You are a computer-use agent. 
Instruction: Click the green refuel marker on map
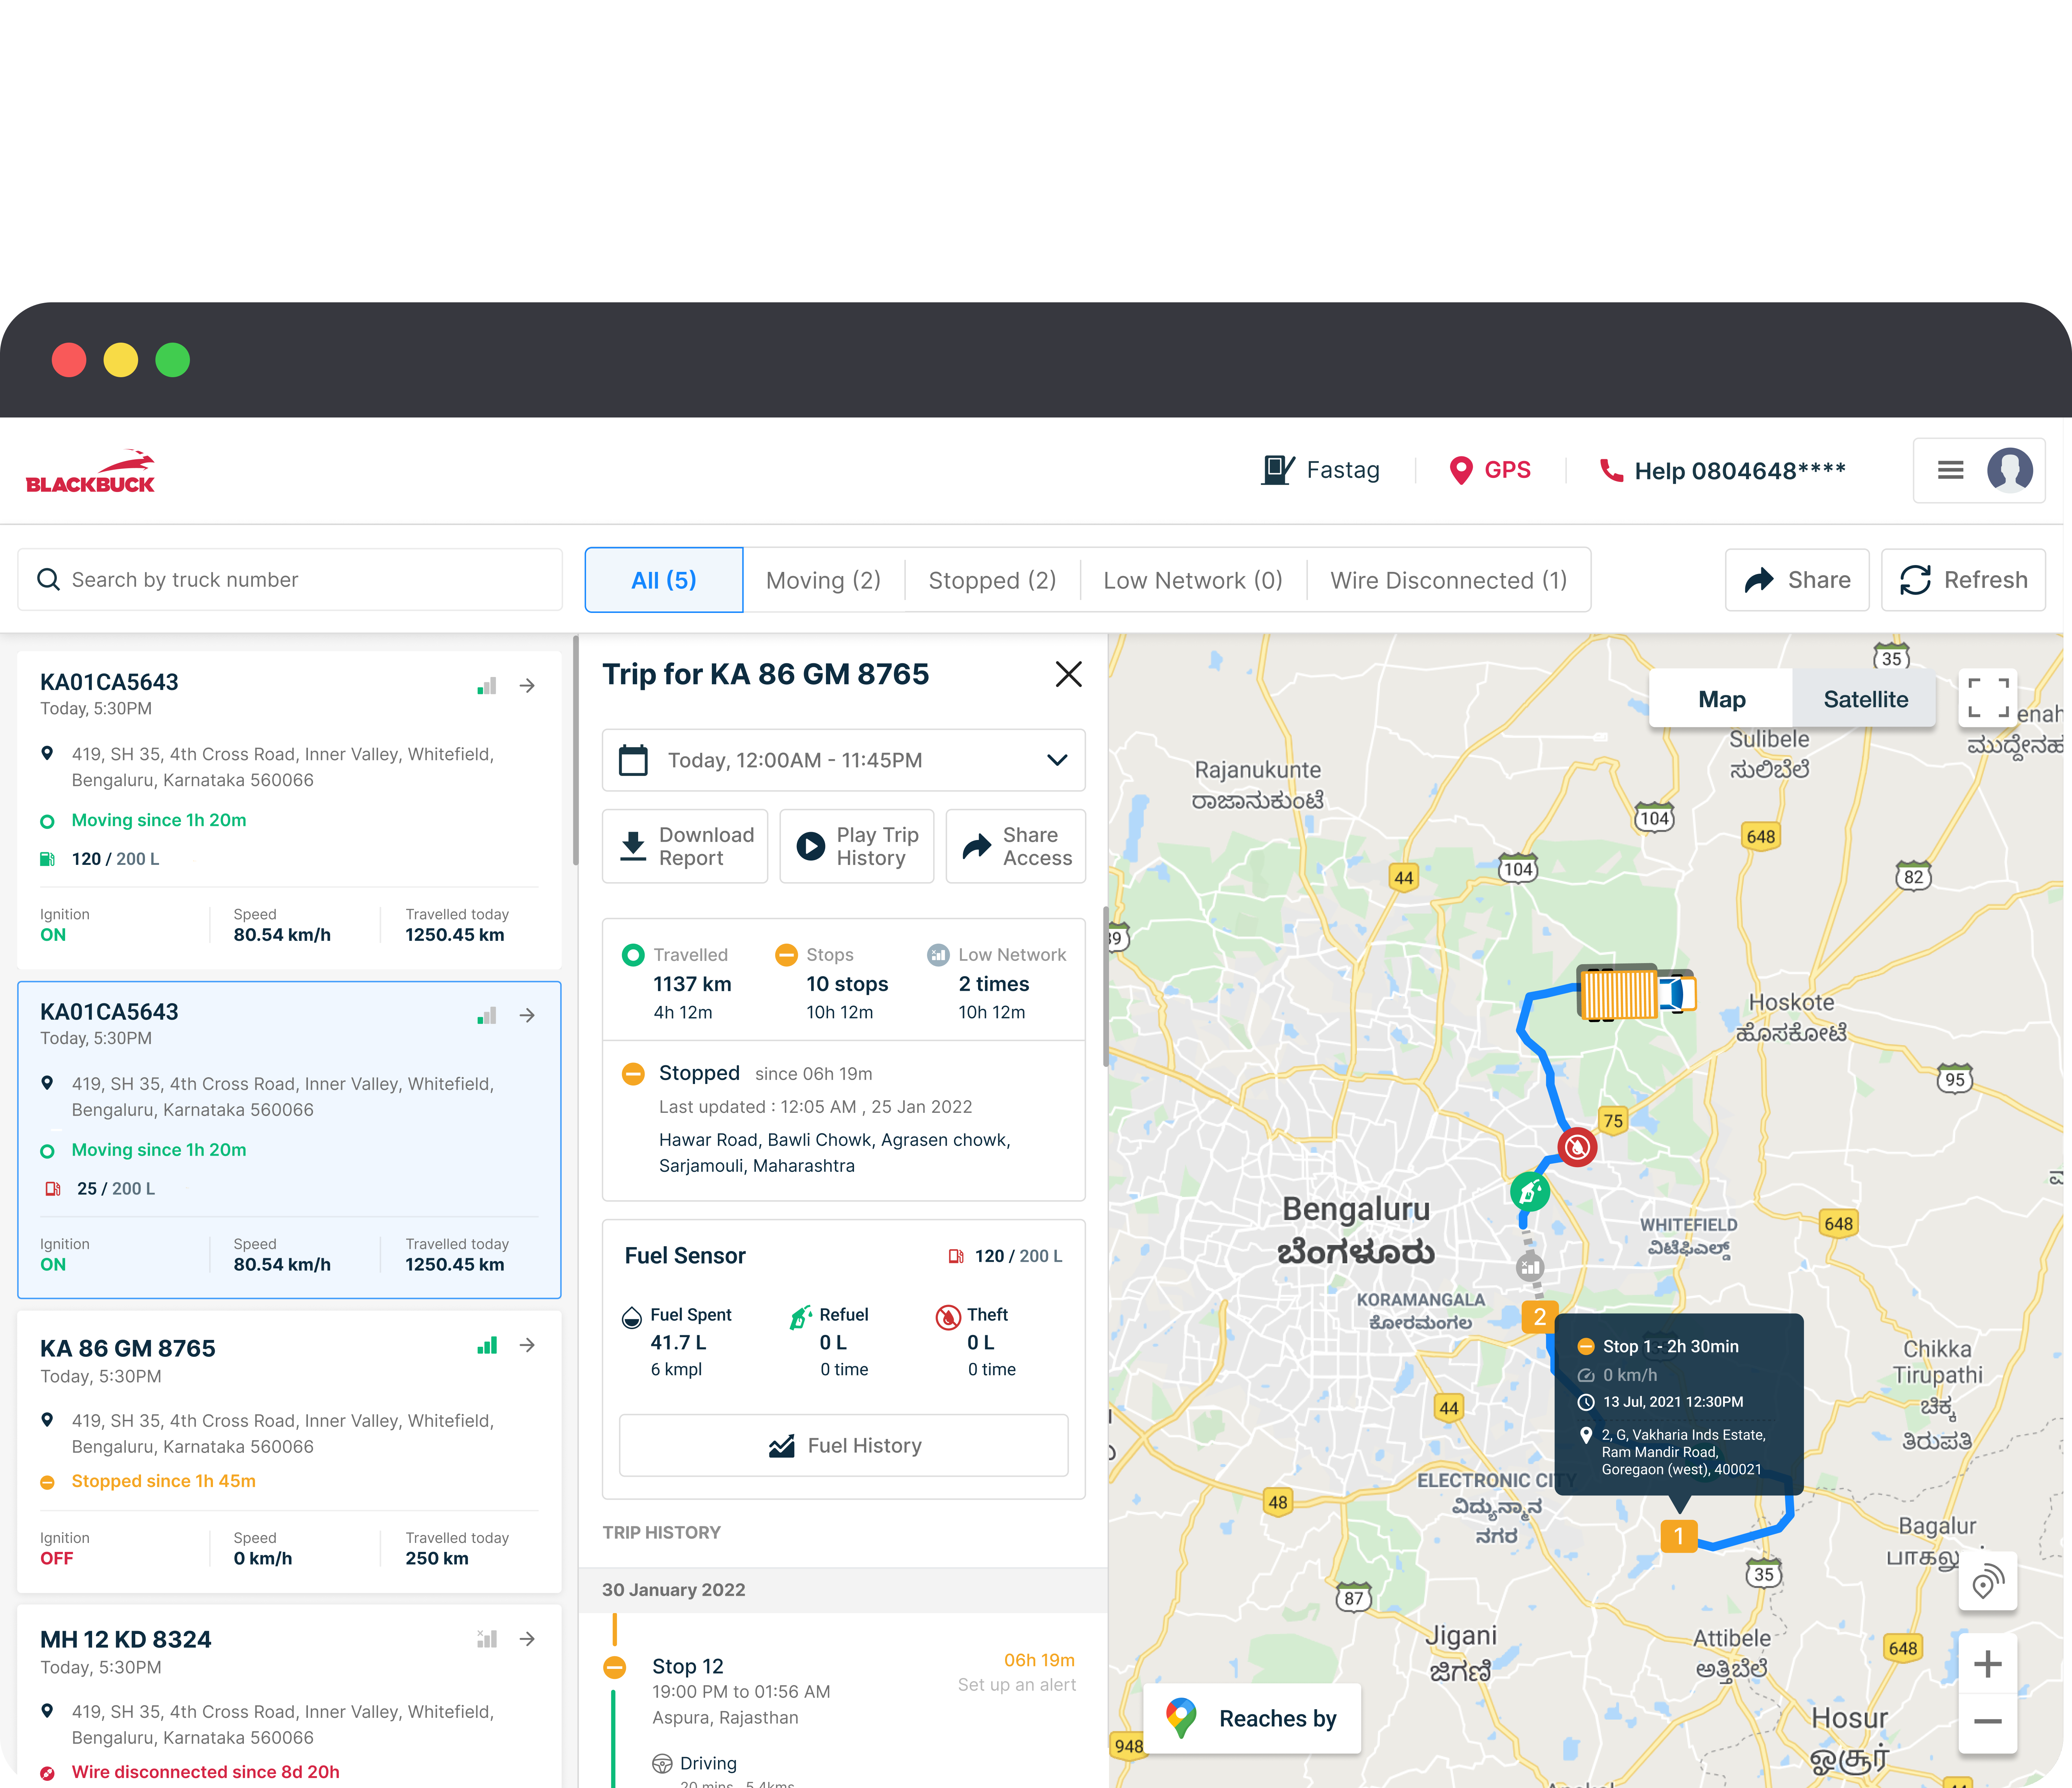coord(1530,1192)
